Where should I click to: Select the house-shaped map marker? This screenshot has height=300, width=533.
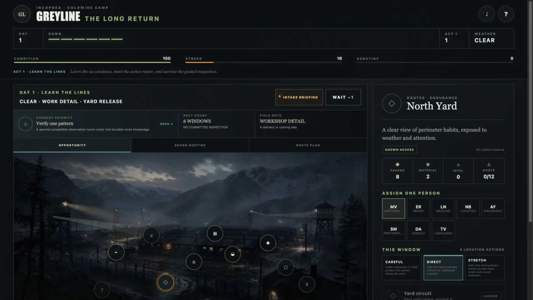click(194, 262)
